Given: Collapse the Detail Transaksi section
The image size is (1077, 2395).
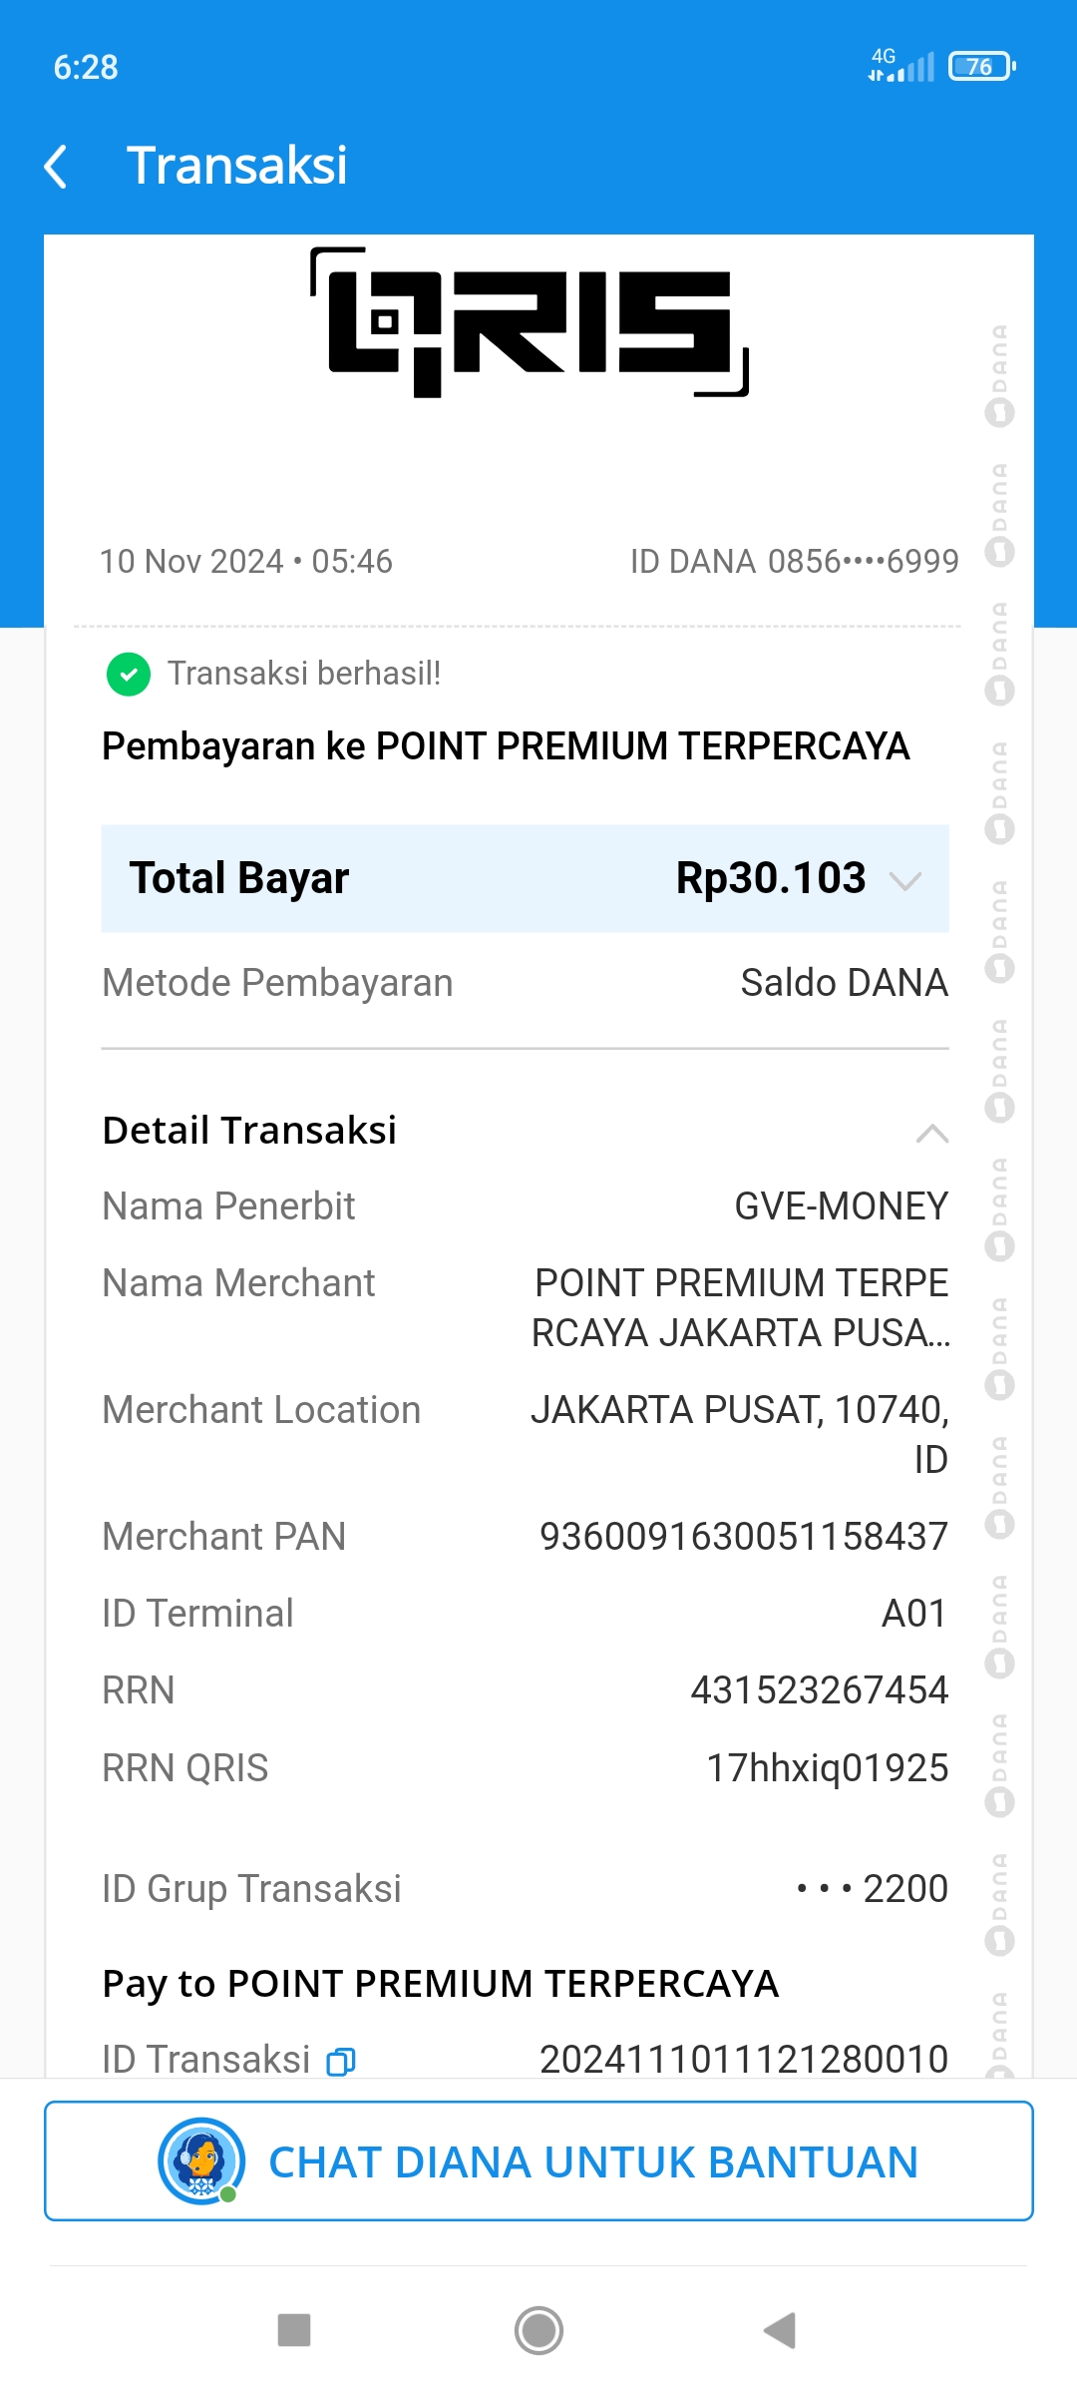Looking at the screenshot, I should [x=931, y=1133].
